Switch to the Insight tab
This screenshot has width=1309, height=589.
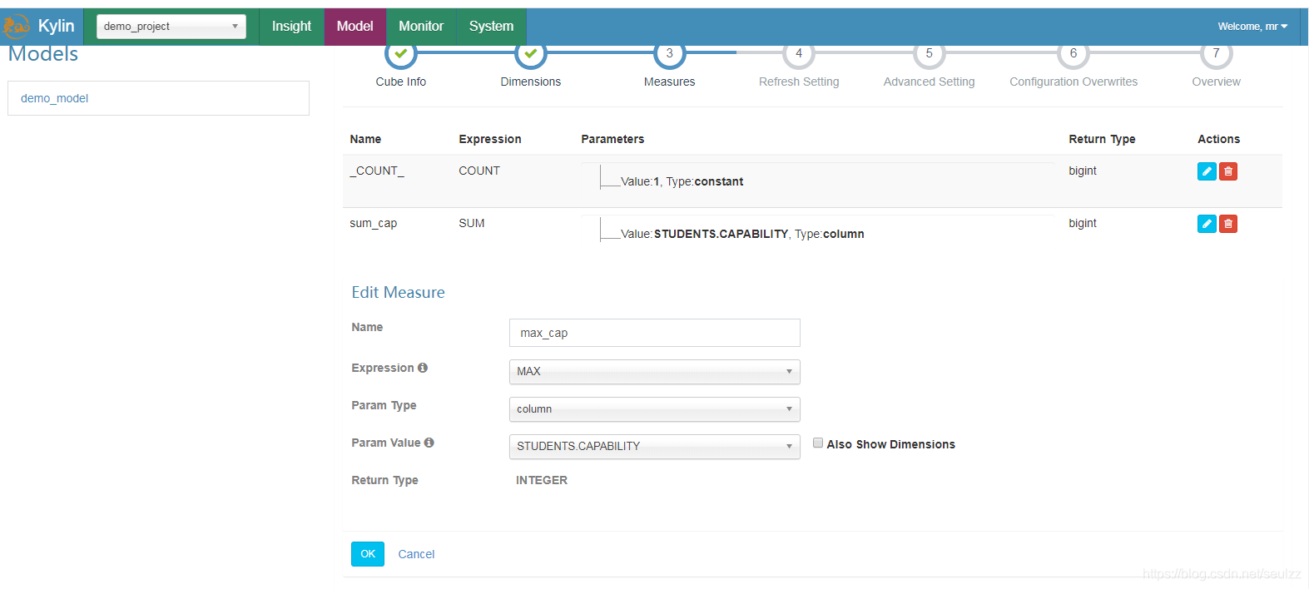point(291,27)
